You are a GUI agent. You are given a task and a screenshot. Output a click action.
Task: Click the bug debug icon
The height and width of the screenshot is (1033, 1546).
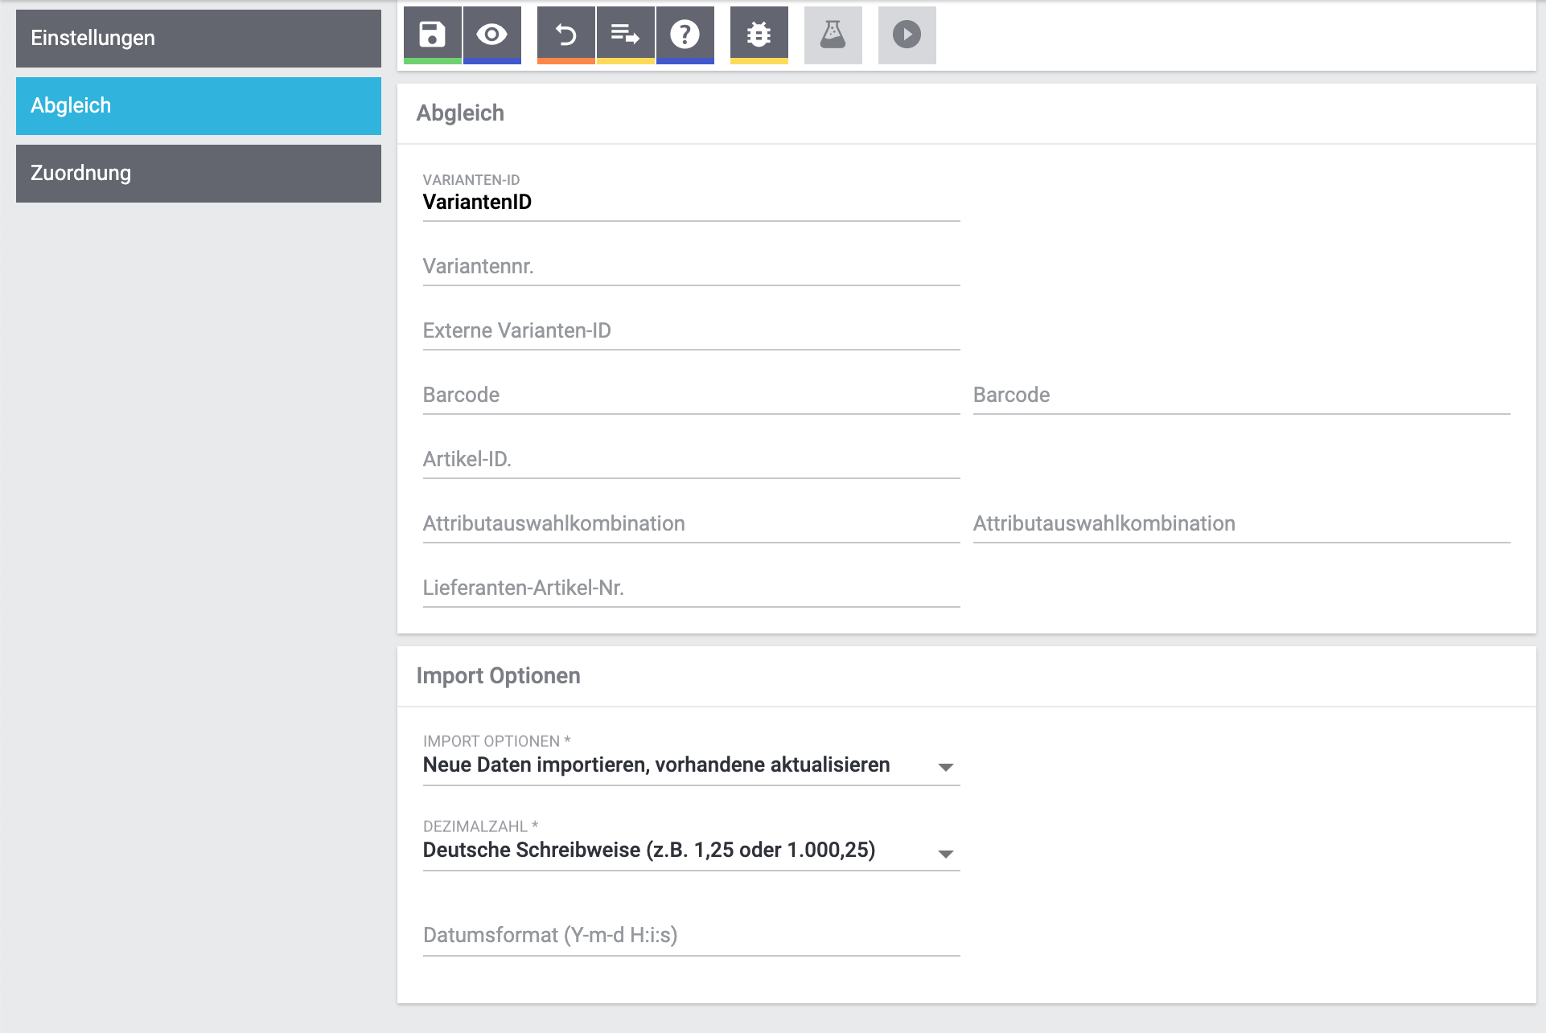[x=759, y=35]
